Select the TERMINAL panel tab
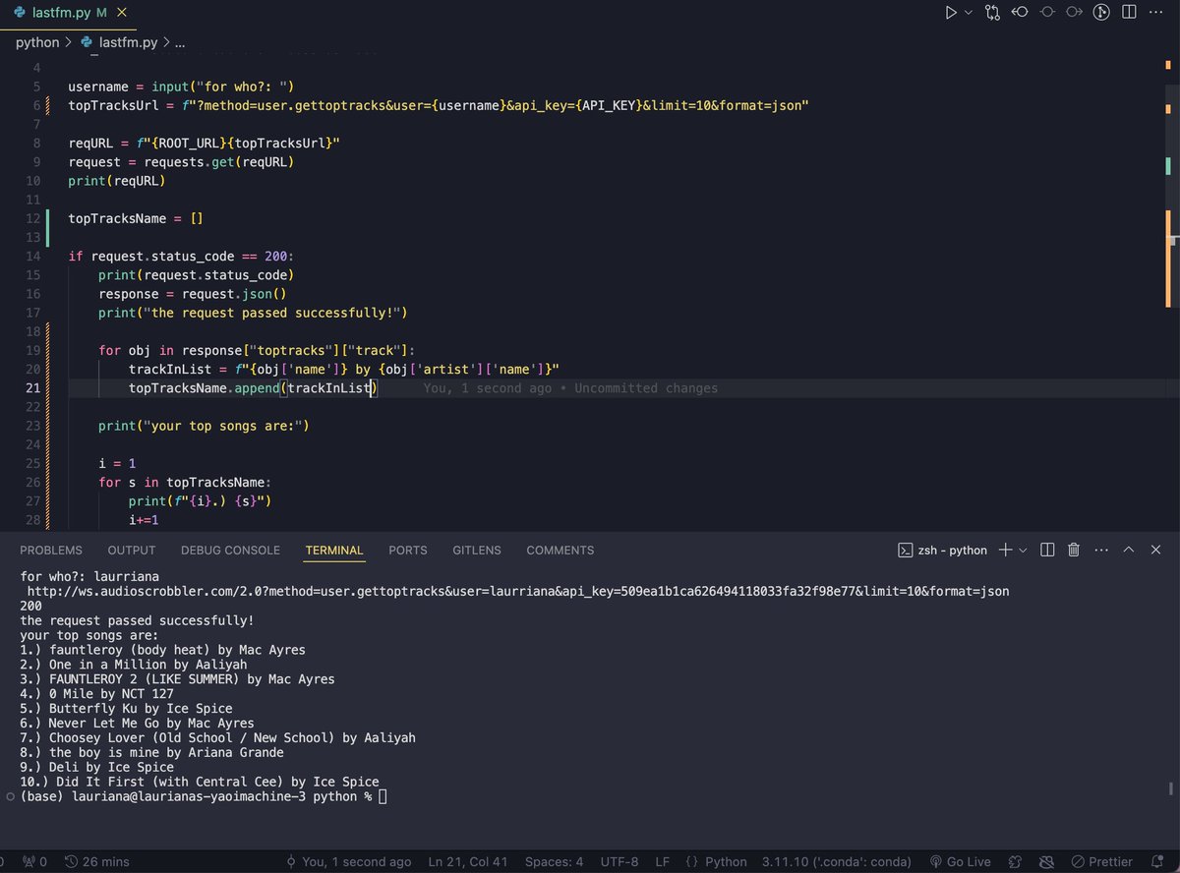The width and height of the screenshot is (1180, 873). pyautogui.click(x=334, y=551)
